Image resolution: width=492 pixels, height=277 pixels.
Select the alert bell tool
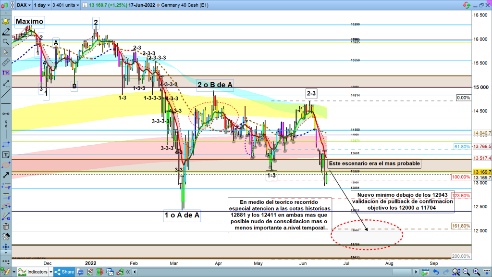[6, 22]
